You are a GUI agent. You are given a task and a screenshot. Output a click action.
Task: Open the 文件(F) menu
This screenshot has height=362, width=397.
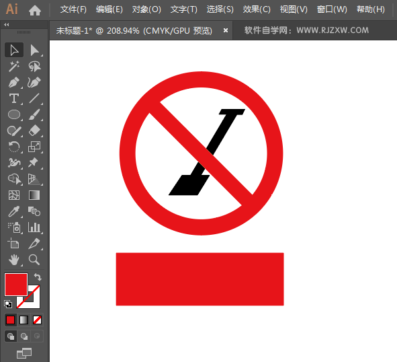[x=73, y=9]
